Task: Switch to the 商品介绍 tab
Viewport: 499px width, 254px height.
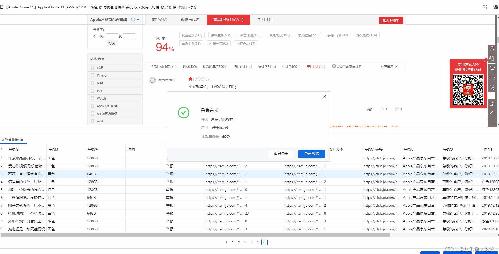Action: [159, 20]
